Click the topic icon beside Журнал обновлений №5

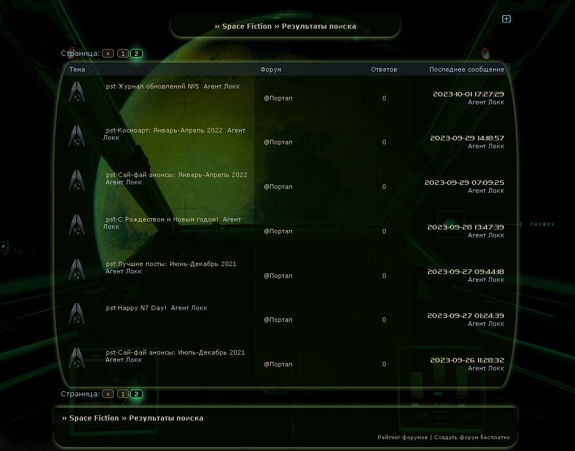[77, 92]
